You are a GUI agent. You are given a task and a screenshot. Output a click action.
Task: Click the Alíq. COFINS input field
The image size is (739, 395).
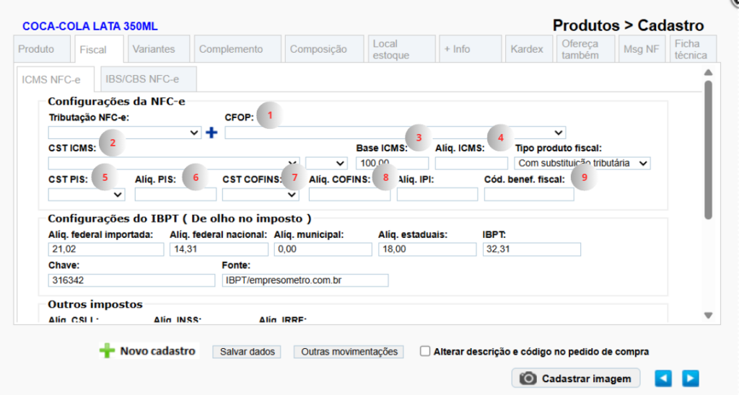[350, 195]
